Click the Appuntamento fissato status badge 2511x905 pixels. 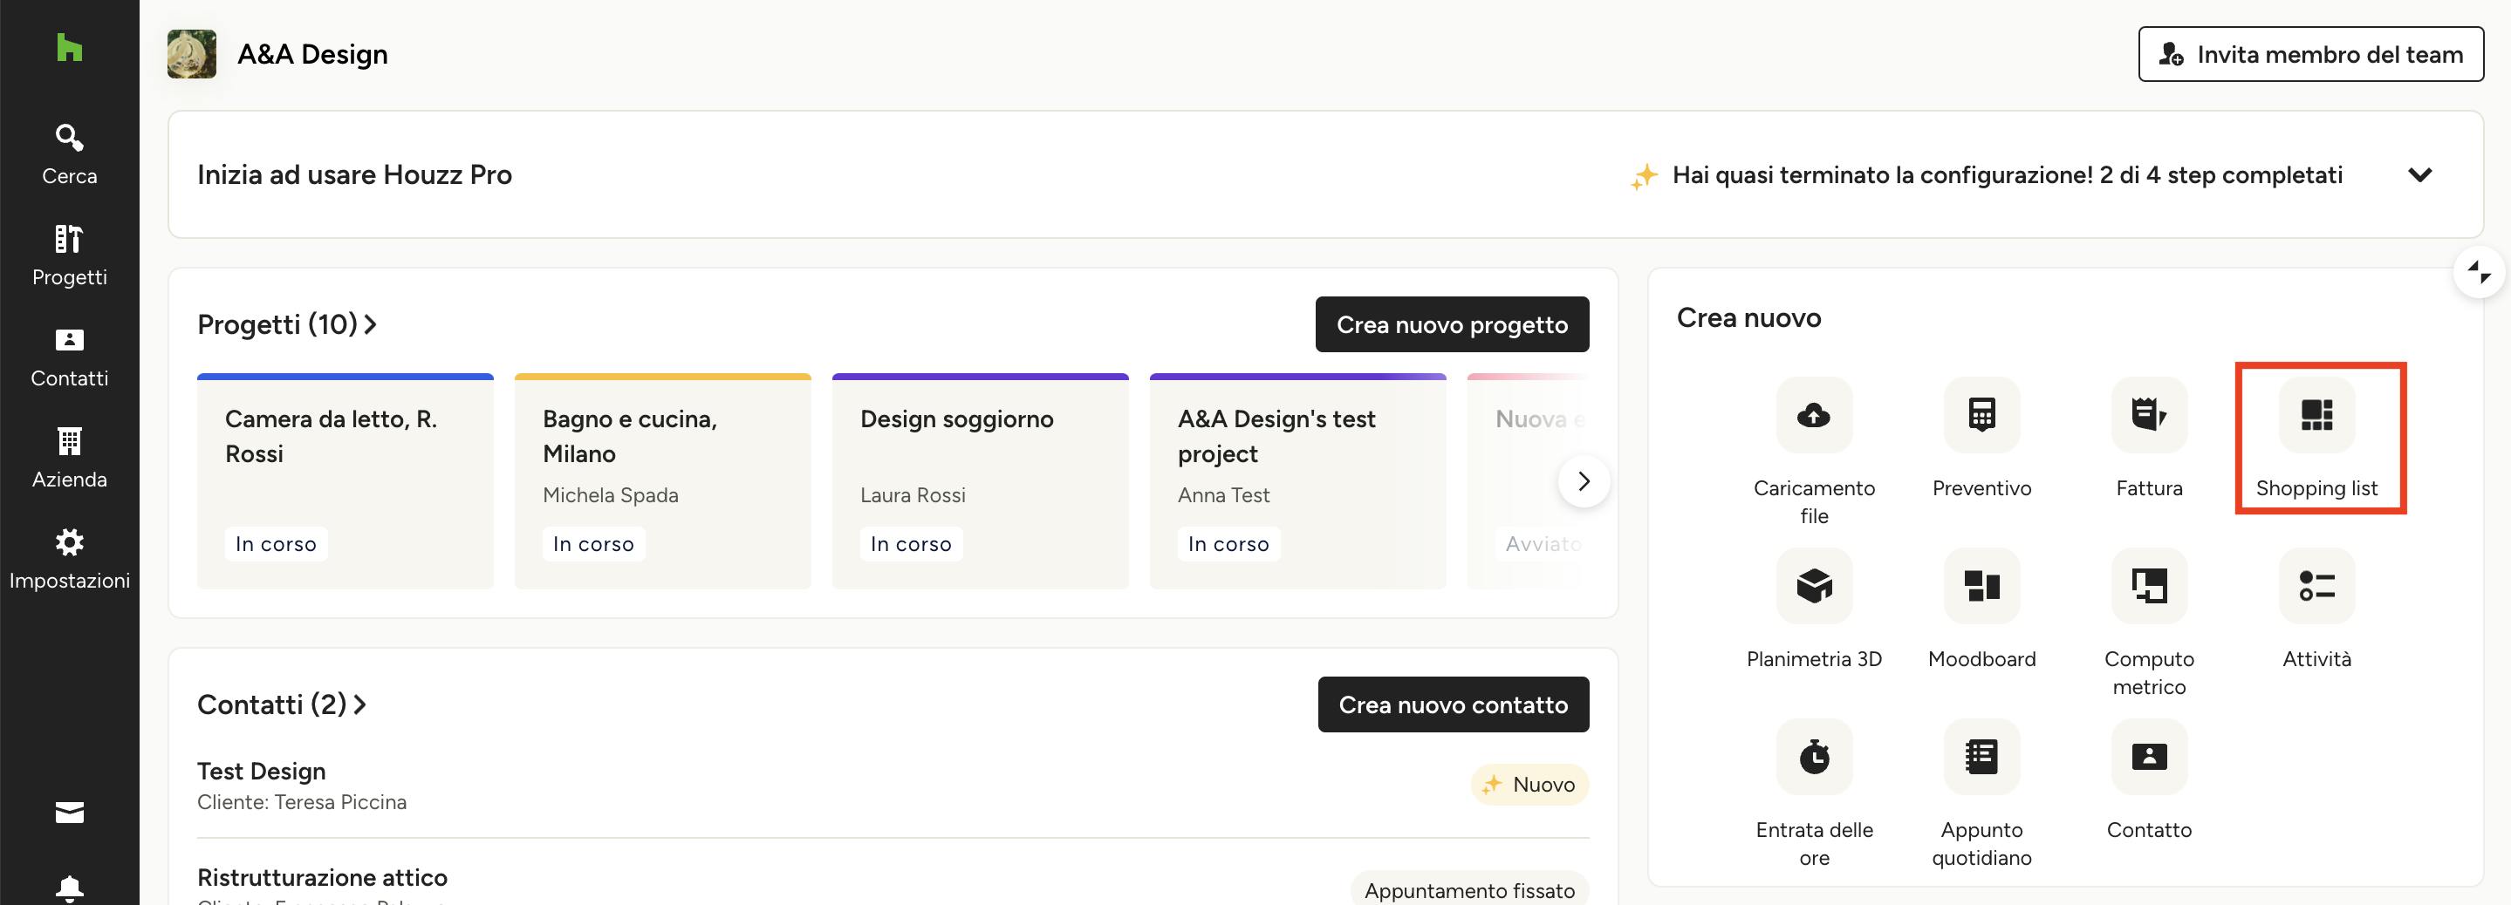[x=1469, y=889]
